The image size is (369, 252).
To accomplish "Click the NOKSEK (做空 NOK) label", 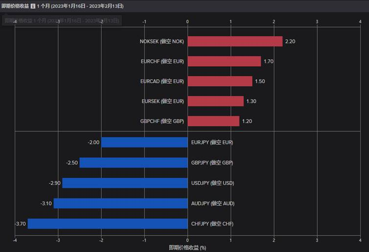I will click(x=161, y=41).
